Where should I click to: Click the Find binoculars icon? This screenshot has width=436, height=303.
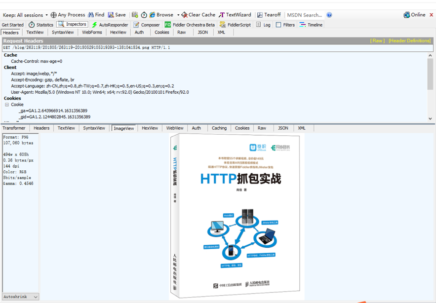[91, 15]
